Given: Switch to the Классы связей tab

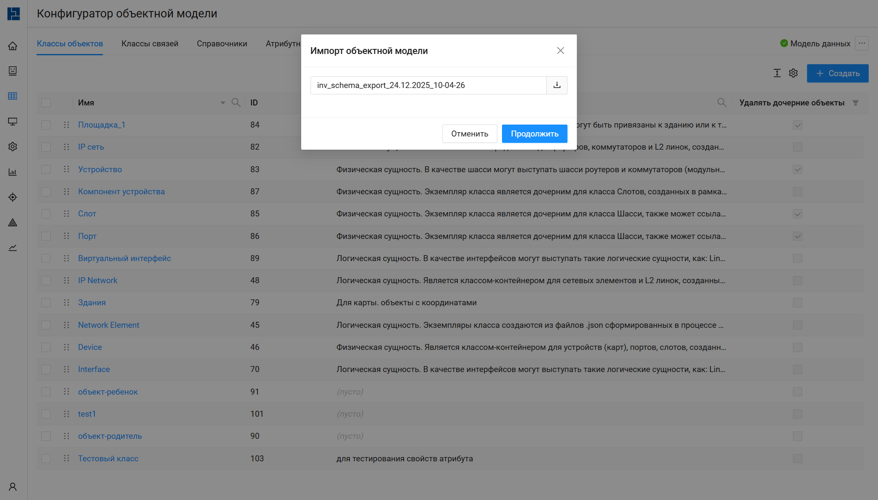Looking at the screenshot, I should [x=150, y=43].
